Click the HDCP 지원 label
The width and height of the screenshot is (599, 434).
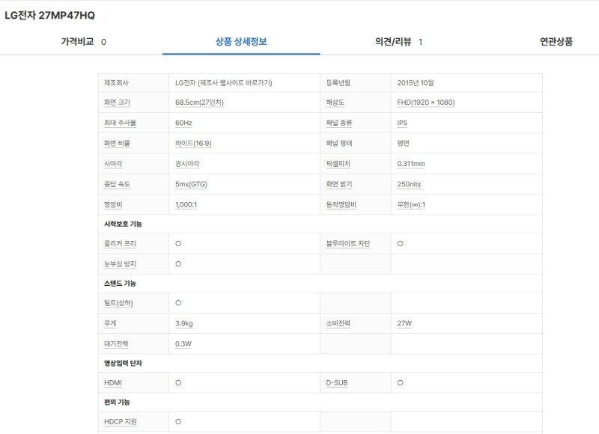(x=121, y=422)
